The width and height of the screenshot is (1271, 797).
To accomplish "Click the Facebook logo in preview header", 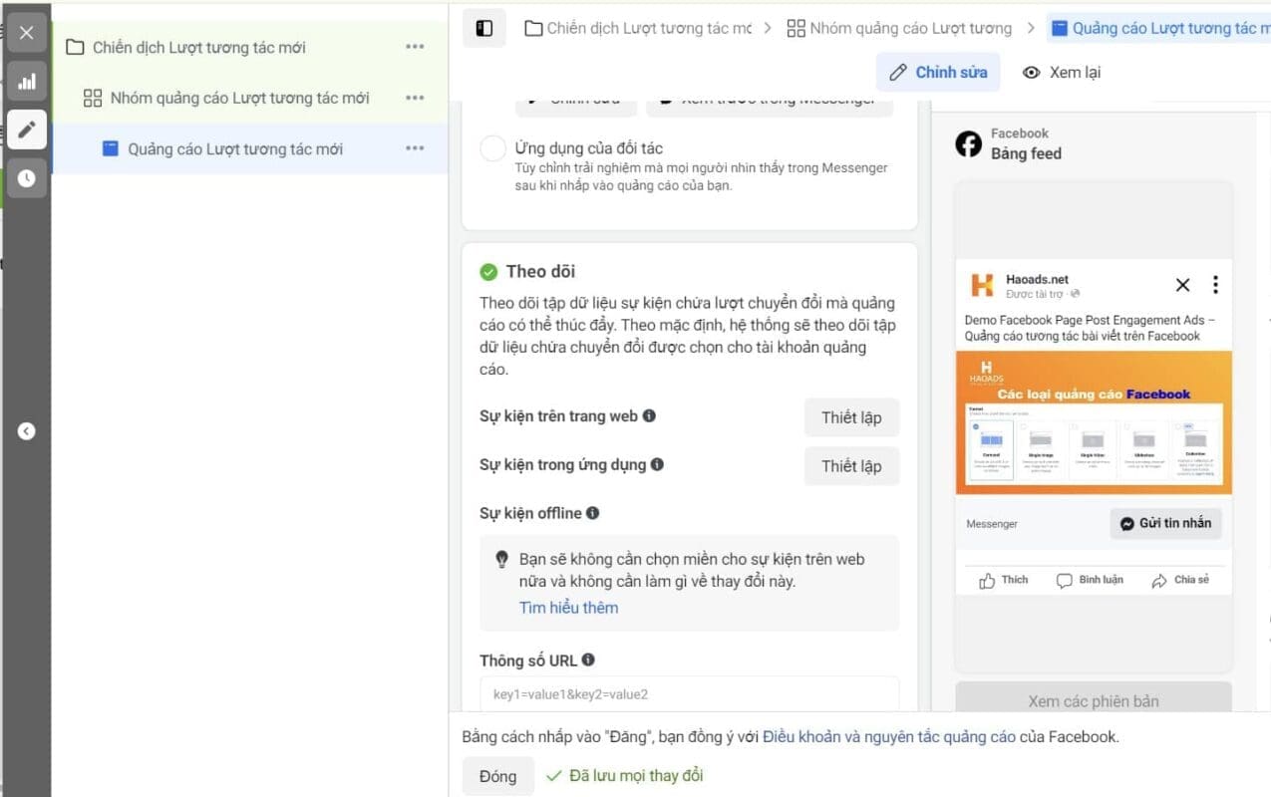I will tap(968, 144).
